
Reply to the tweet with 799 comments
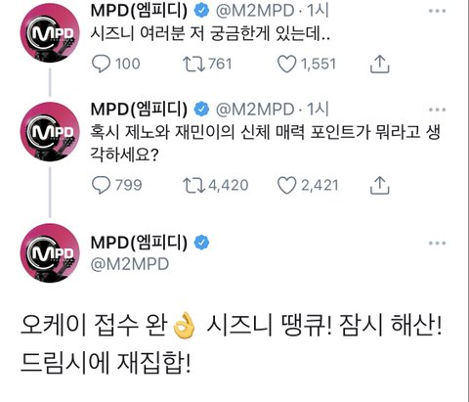pos(101,185)
